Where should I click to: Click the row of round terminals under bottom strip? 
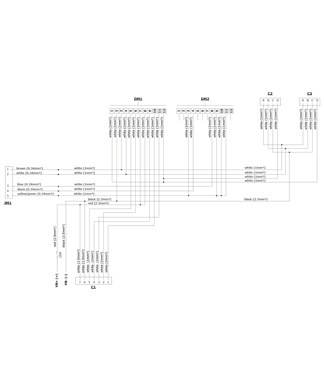[93, 281]
